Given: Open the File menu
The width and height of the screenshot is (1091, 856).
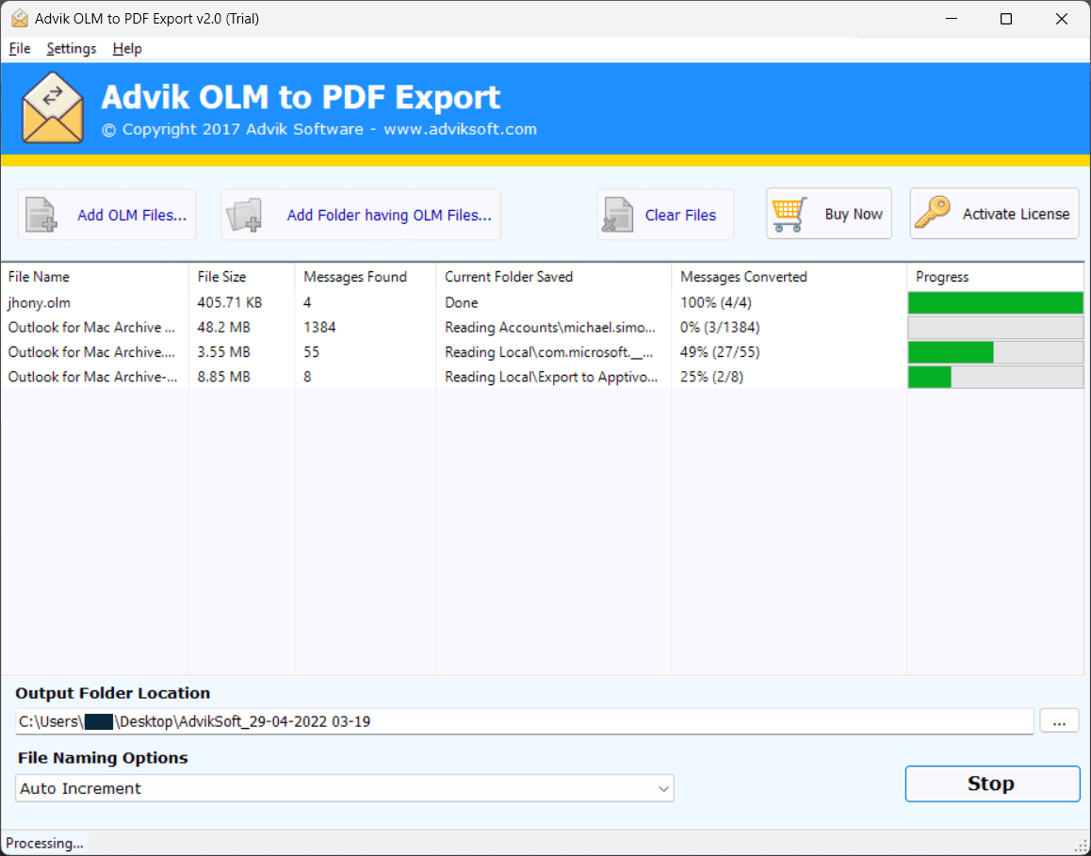Looking at the screenshot, I should pyautogui.click(x=20, y=49).
